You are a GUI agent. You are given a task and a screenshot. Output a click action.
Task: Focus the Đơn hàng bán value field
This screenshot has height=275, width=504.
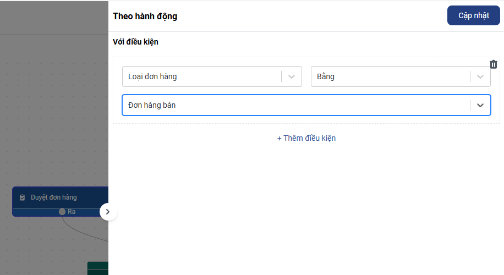coord(275,105)
